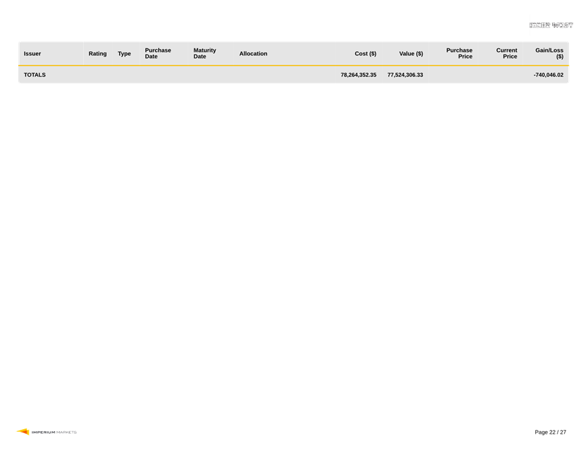
Task: Click the company name text beside footer logo
Action: pyautogui.click(x=54, y=432)
